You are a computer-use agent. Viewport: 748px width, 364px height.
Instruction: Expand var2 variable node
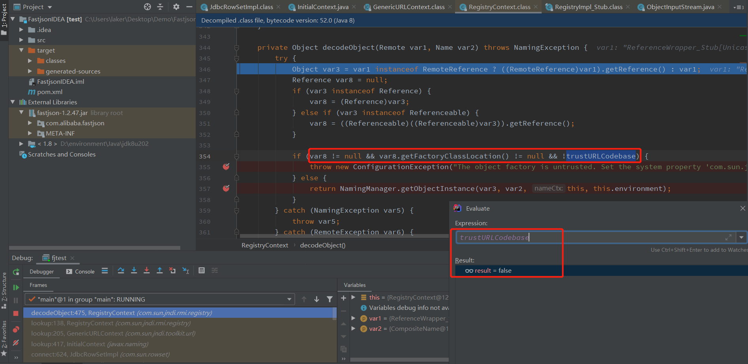pyautogui.click(x=353, y=328)
